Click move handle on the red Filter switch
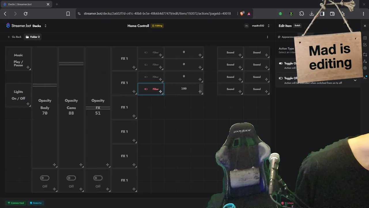The height and width of the screenshot is (208, 369). [x=161, y=92]
